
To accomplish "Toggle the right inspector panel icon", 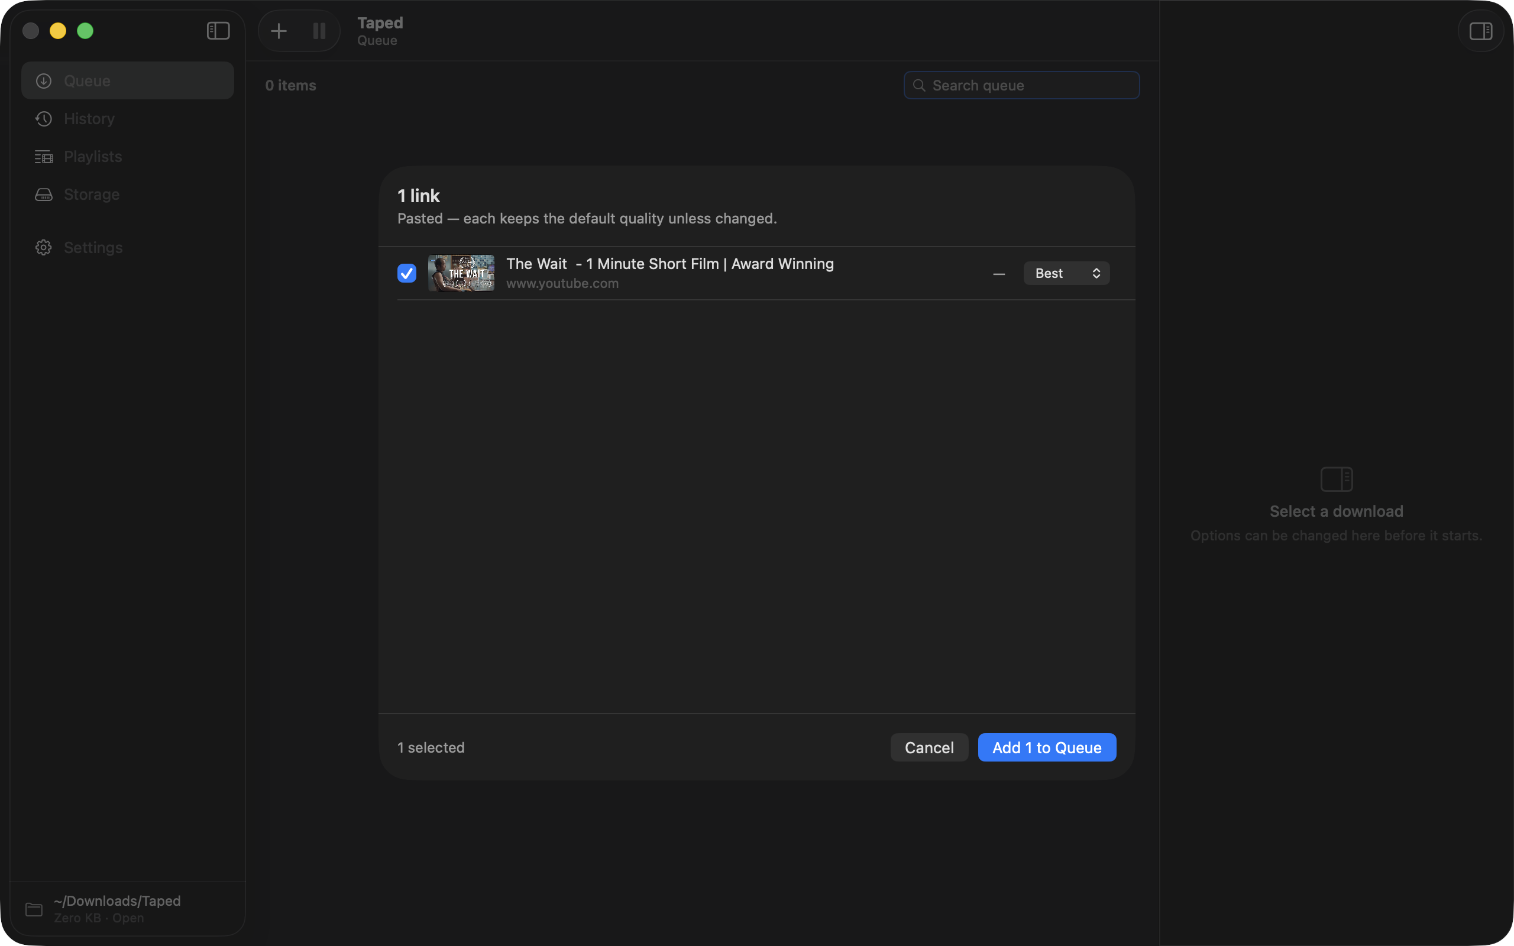I will click(x=1480, y=31).
